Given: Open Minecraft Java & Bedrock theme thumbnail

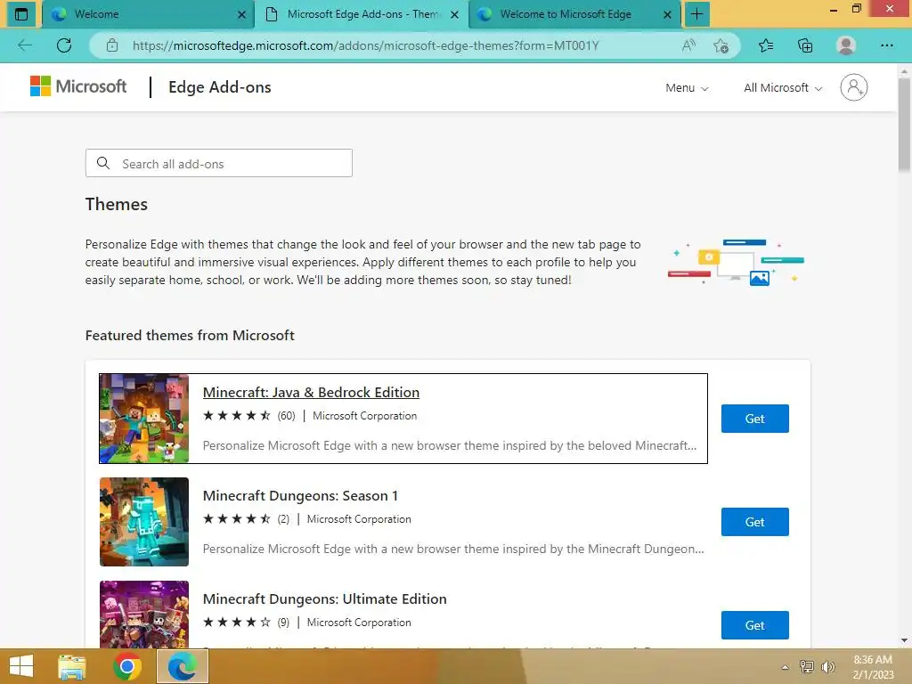Looking at the screenshot, I should point(144,419).
